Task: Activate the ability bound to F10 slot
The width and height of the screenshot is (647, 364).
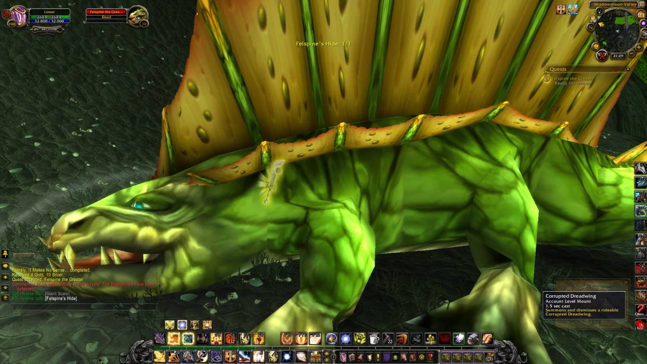Action: pos(287,338)
